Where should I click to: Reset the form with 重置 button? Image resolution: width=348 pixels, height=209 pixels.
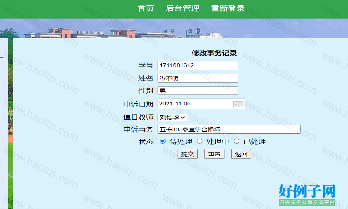214,154
